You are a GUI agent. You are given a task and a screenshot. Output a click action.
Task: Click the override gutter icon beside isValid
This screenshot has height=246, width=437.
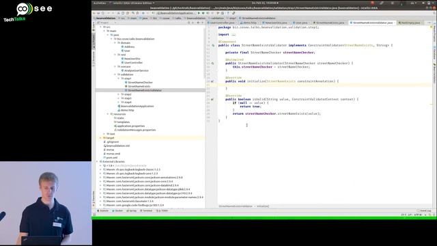coord(212,99)
